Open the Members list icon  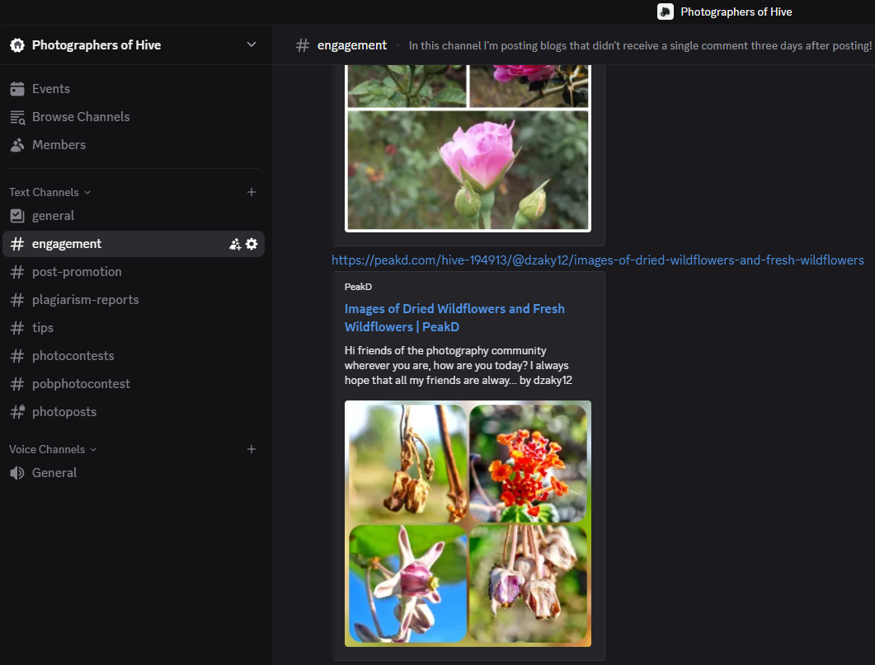click(17, 145)
